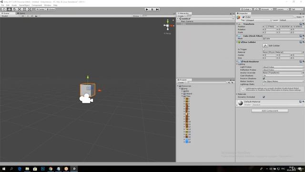Open the Layout dropdown in toolbar
305x172 pixels.
[296, 10]
